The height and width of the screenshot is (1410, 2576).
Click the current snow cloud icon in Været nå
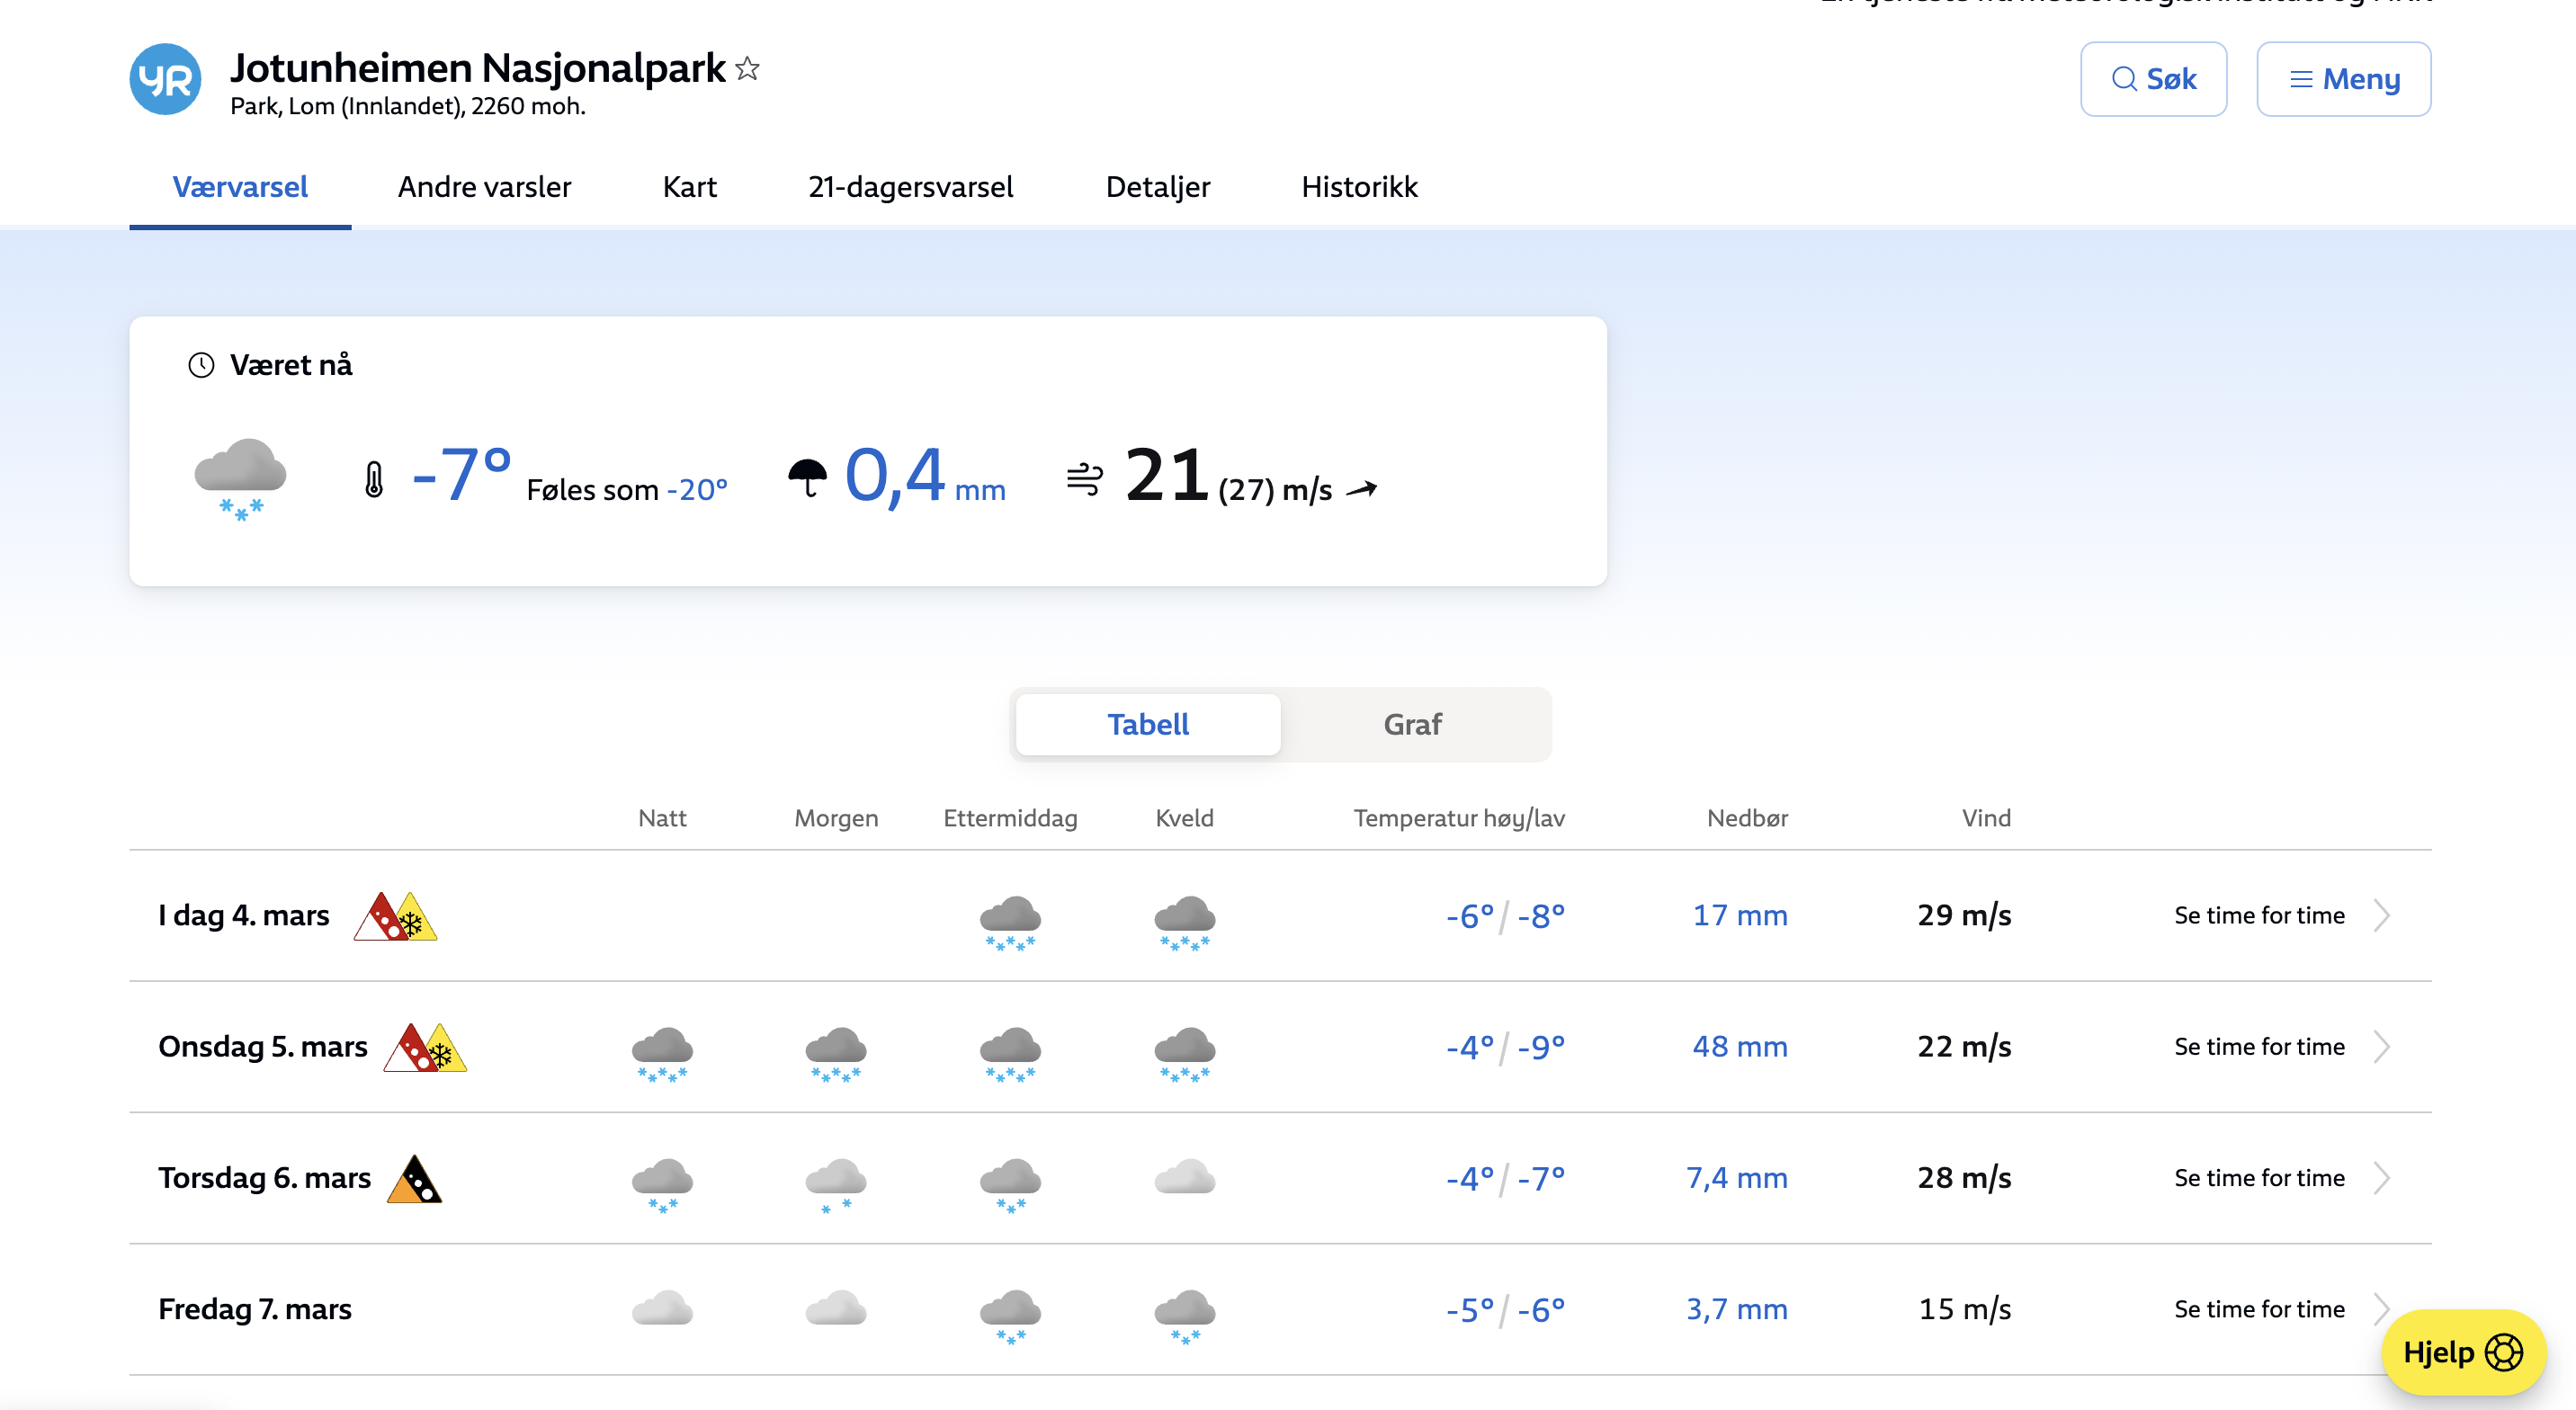(x=240, y=478)
